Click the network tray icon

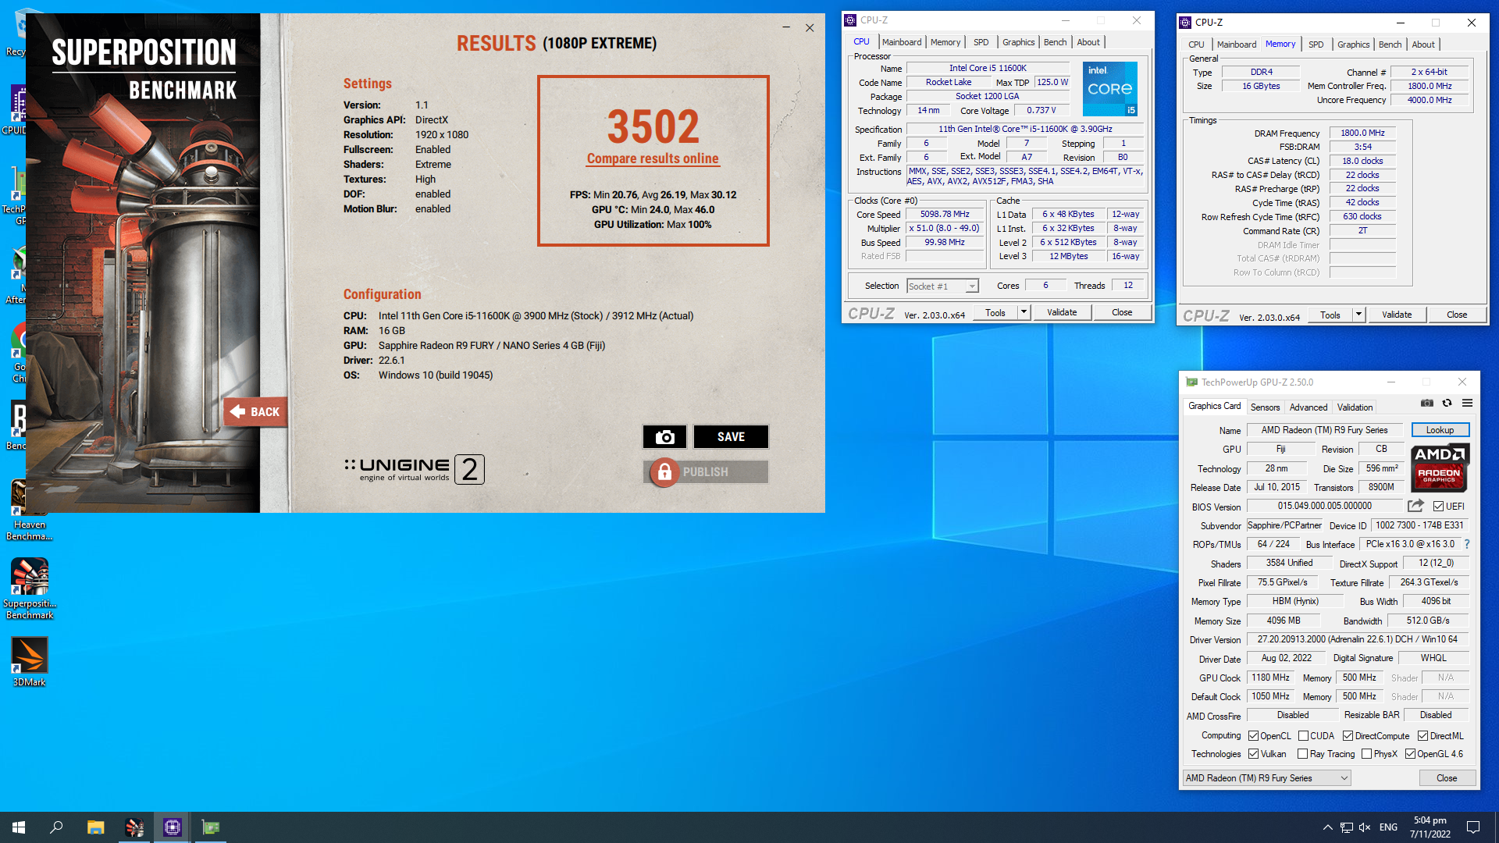click(1347, 827)
